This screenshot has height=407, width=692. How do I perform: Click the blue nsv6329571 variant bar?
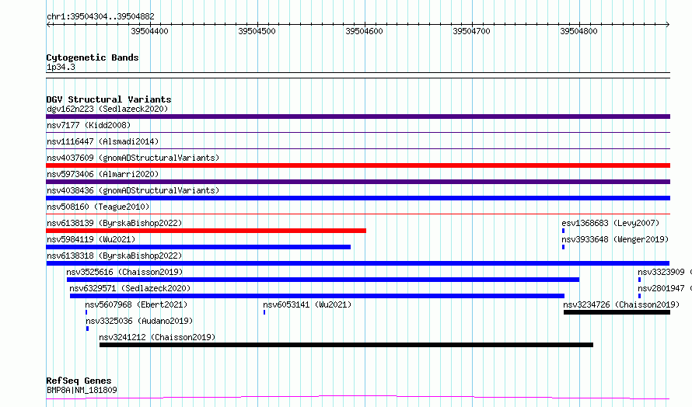point(317,296)
